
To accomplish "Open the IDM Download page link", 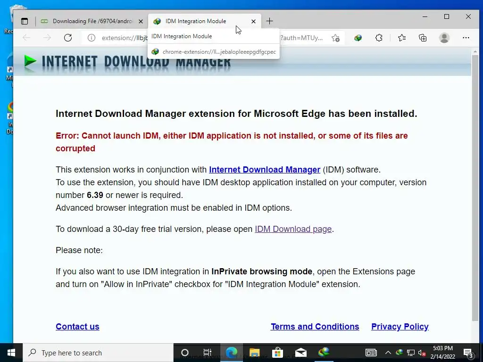I will pyautogui.click(x=293, y=229).
